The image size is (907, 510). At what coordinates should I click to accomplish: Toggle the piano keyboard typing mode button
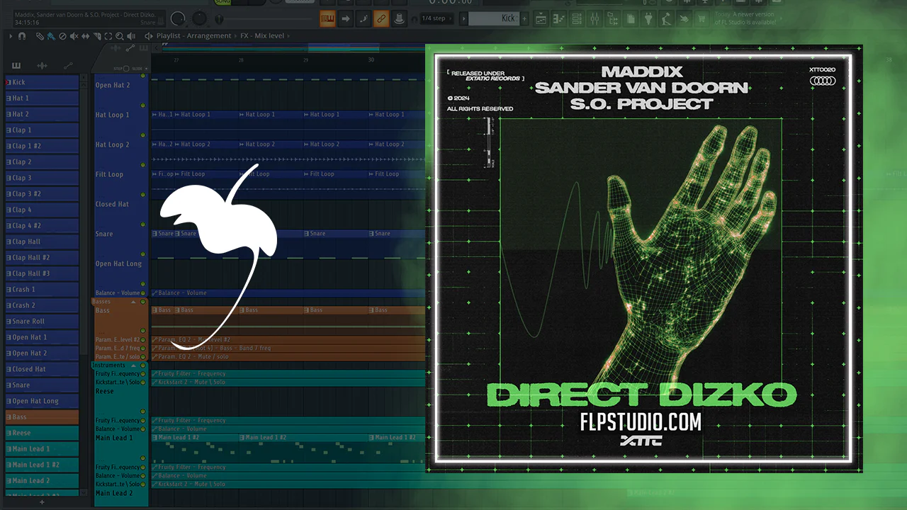tap(327, 18)
